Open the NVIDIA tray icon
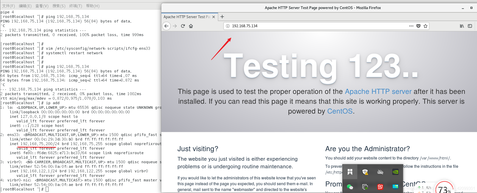Screen dimensions: 477x193 (x=395, y=172)
